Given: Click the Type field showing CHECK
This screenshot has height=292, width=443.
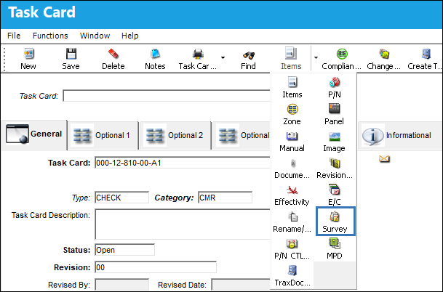Looking at the screenshot, I should (x=121, y=198).
